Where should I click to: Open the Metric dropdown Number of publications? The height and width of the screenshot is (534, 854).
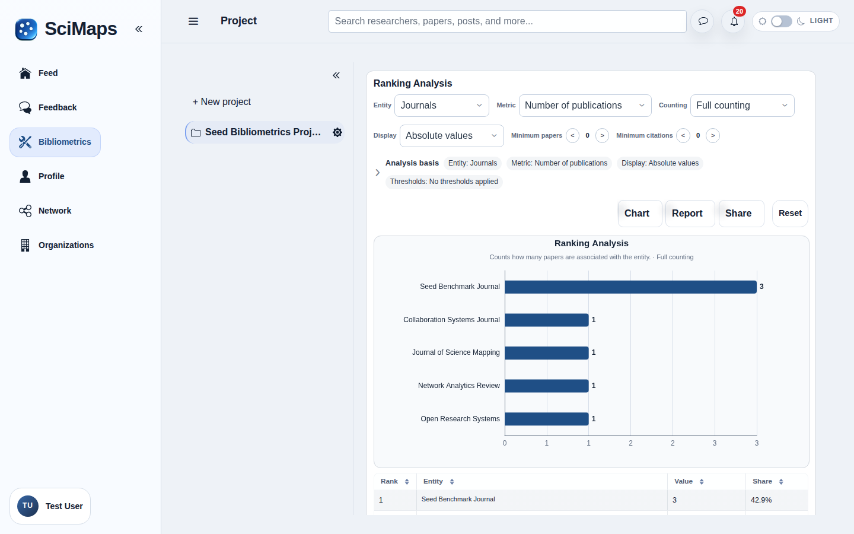click(585, 106)
